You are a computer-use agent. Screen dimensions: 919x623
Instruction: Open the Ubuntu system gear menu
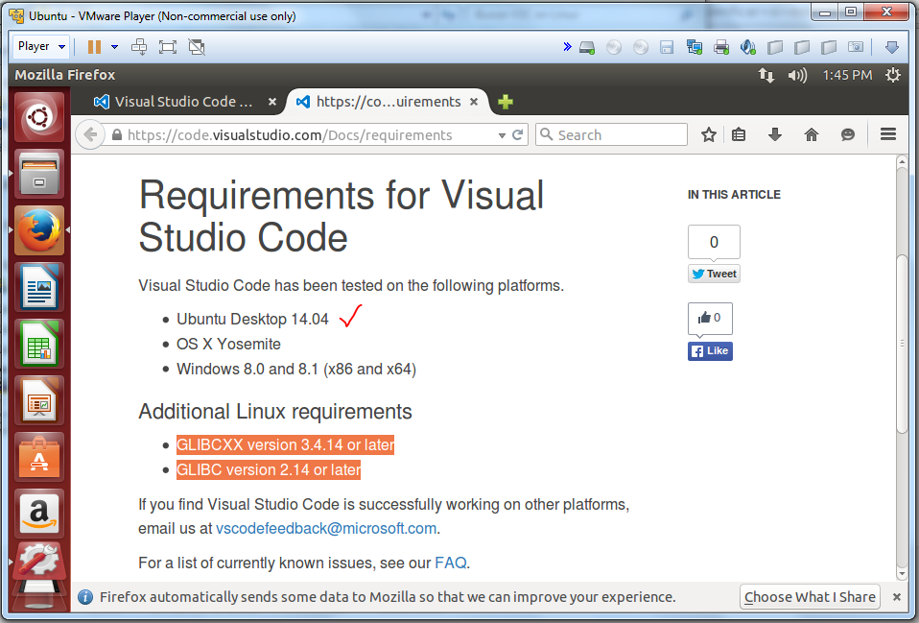click(893, 75)
